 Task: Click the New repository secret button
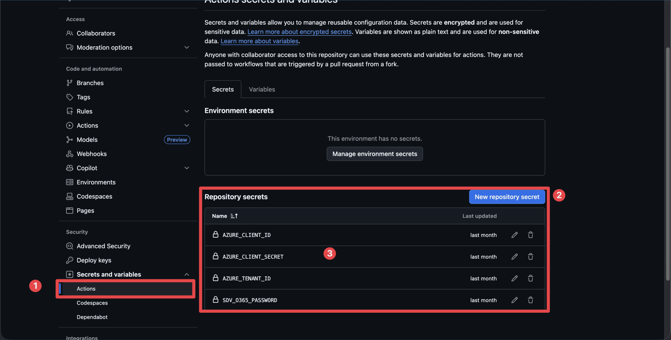click(x=507, y=197)
